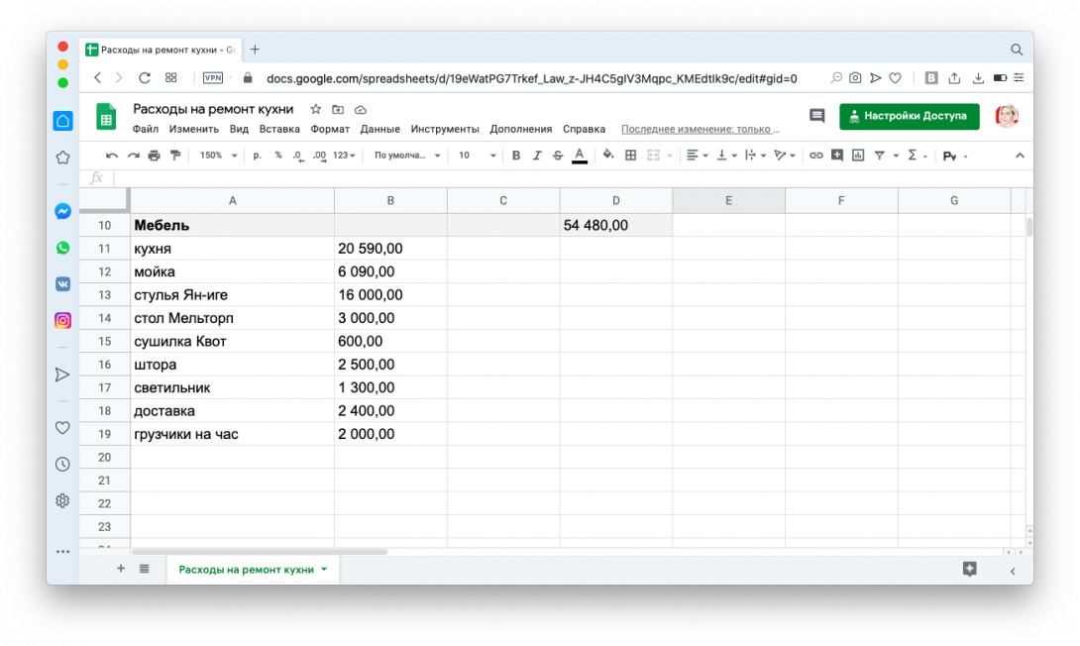Image resolution: width=1080 pixels, height=646 pixels.
Task: Toggle bold formatting
Action: 515,156
